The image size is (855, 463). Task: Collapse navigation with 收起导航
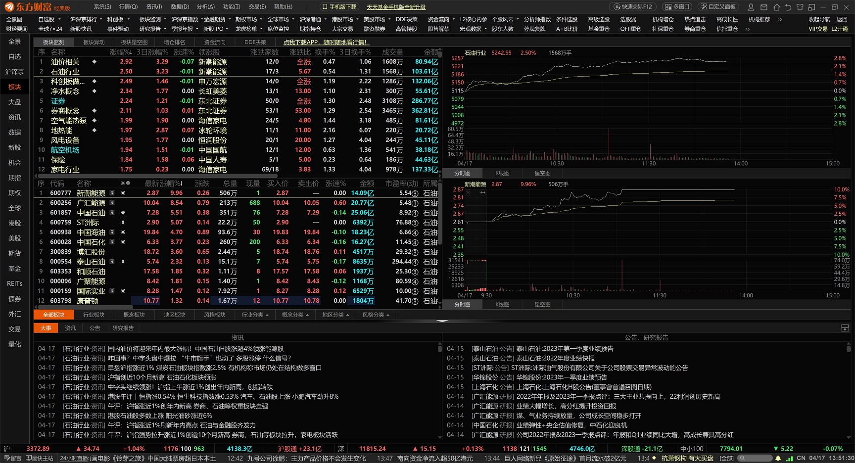[x=819, y=20]
